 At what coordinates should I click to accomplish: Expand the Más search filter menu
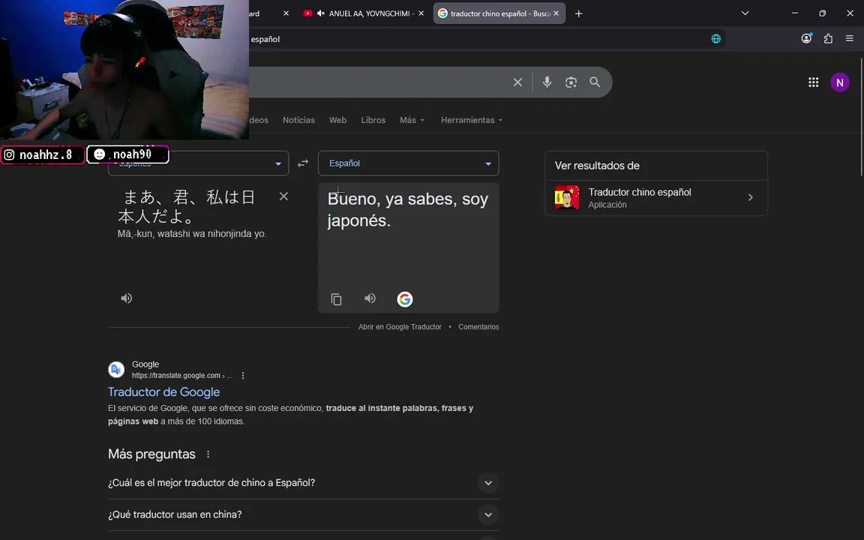click(412, 120)
